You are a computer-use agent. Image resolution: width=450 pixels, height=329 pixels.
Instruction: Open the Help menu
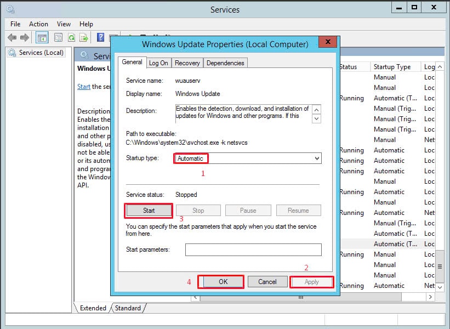tap(86, 24)
